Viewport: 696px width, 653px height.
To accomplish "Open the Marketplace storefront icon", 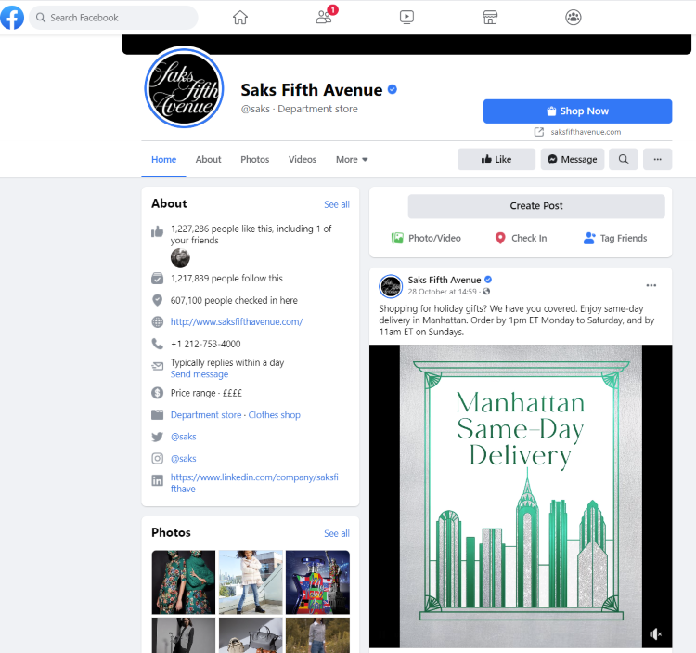I will pos(490,17).
